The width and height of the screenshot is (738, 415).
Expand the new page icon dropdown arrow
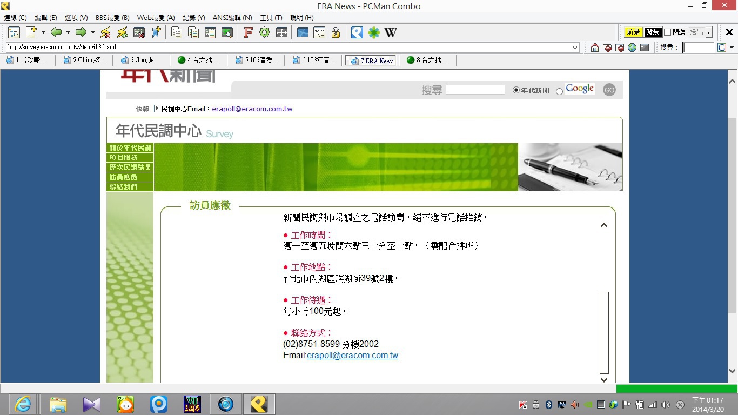[x=43, y=32]
